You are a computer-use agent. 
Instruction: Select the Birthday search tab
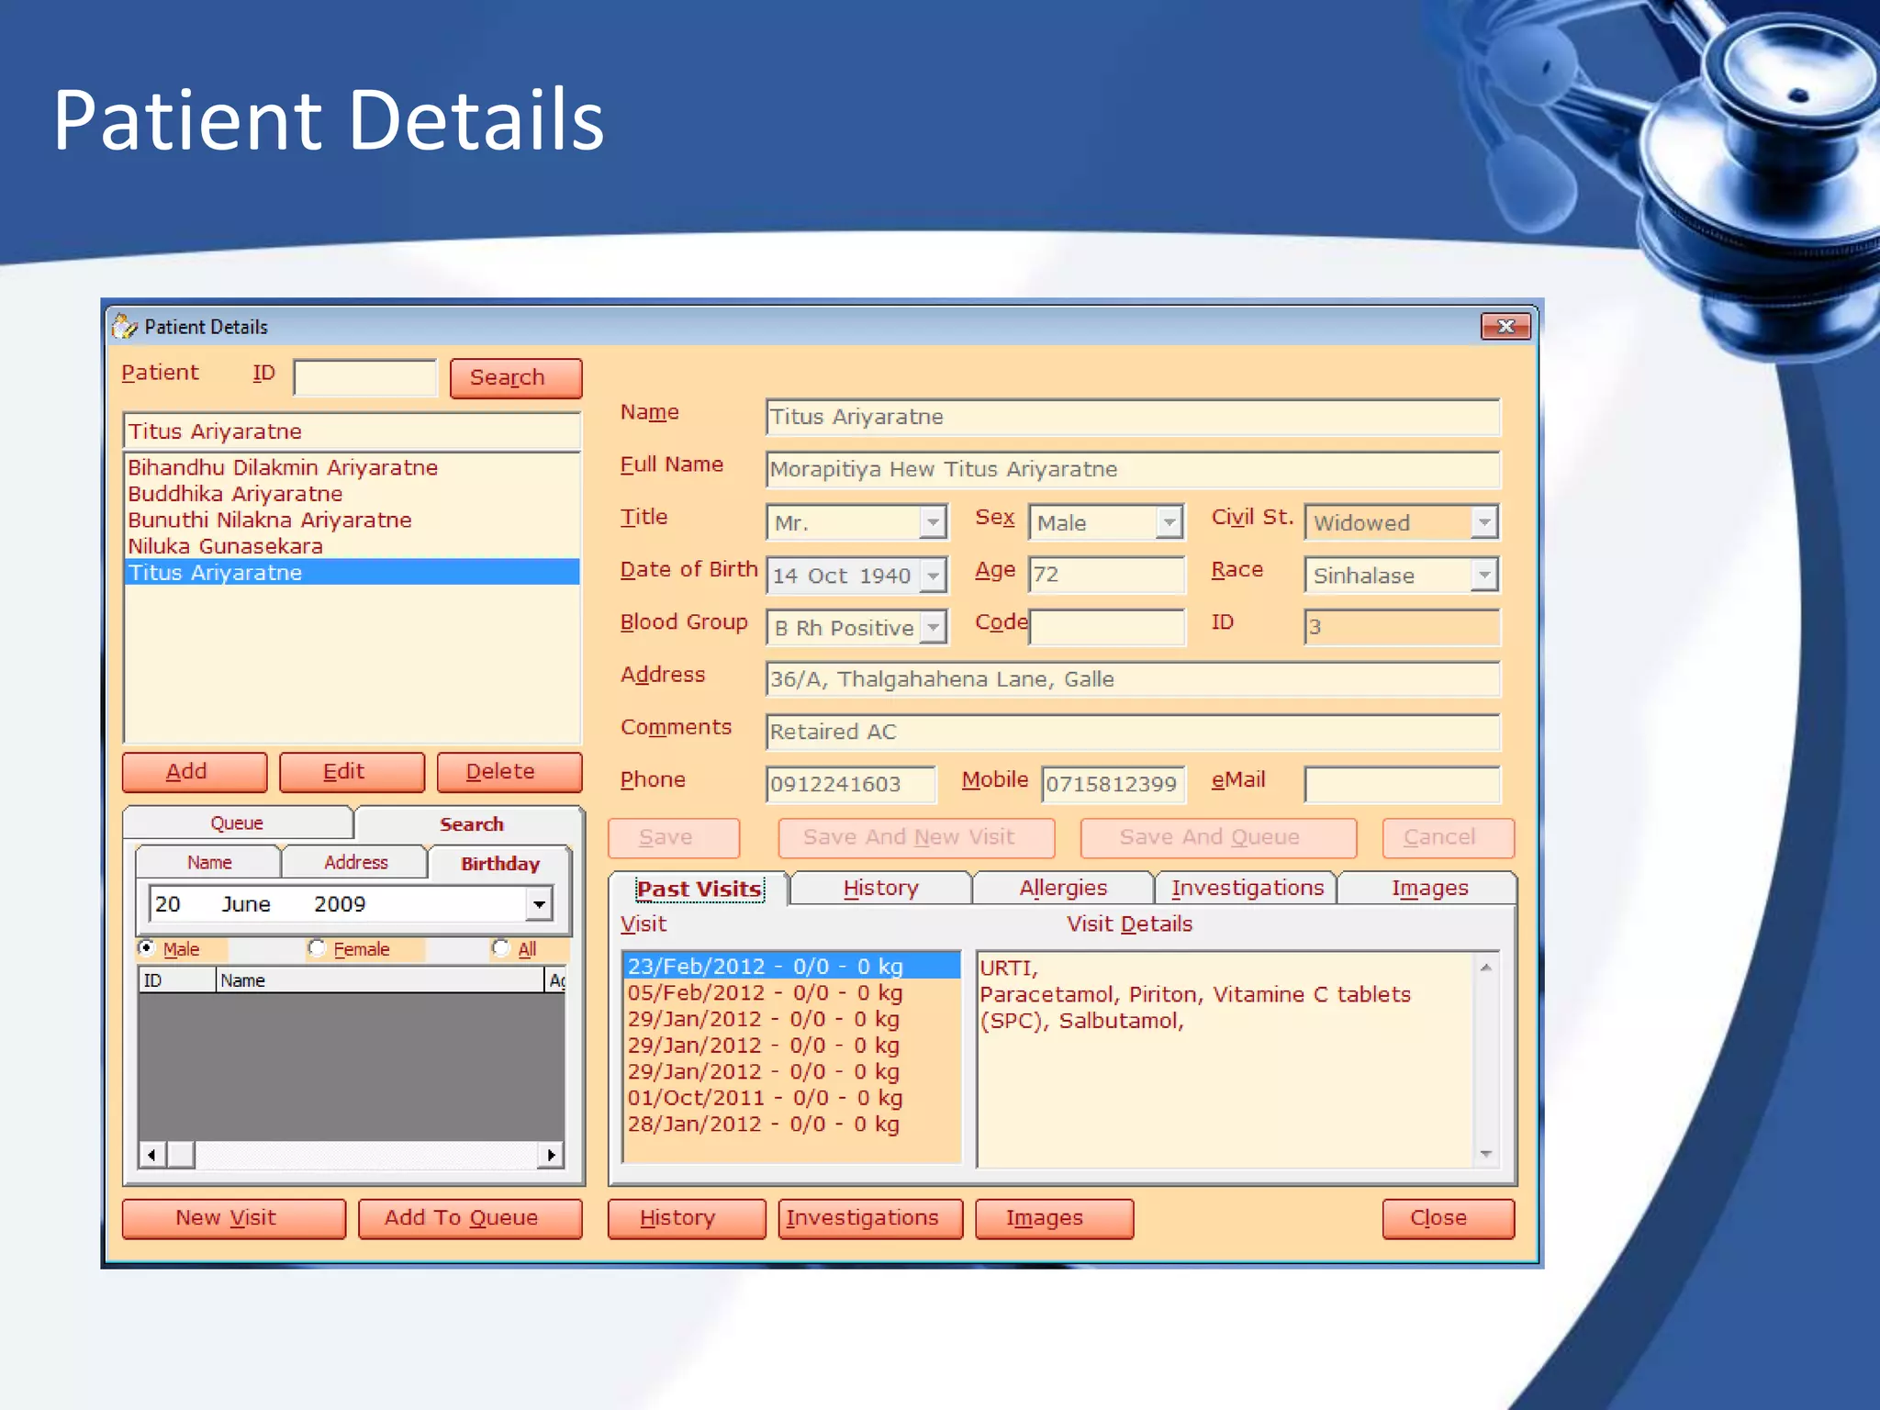(500, 863)
